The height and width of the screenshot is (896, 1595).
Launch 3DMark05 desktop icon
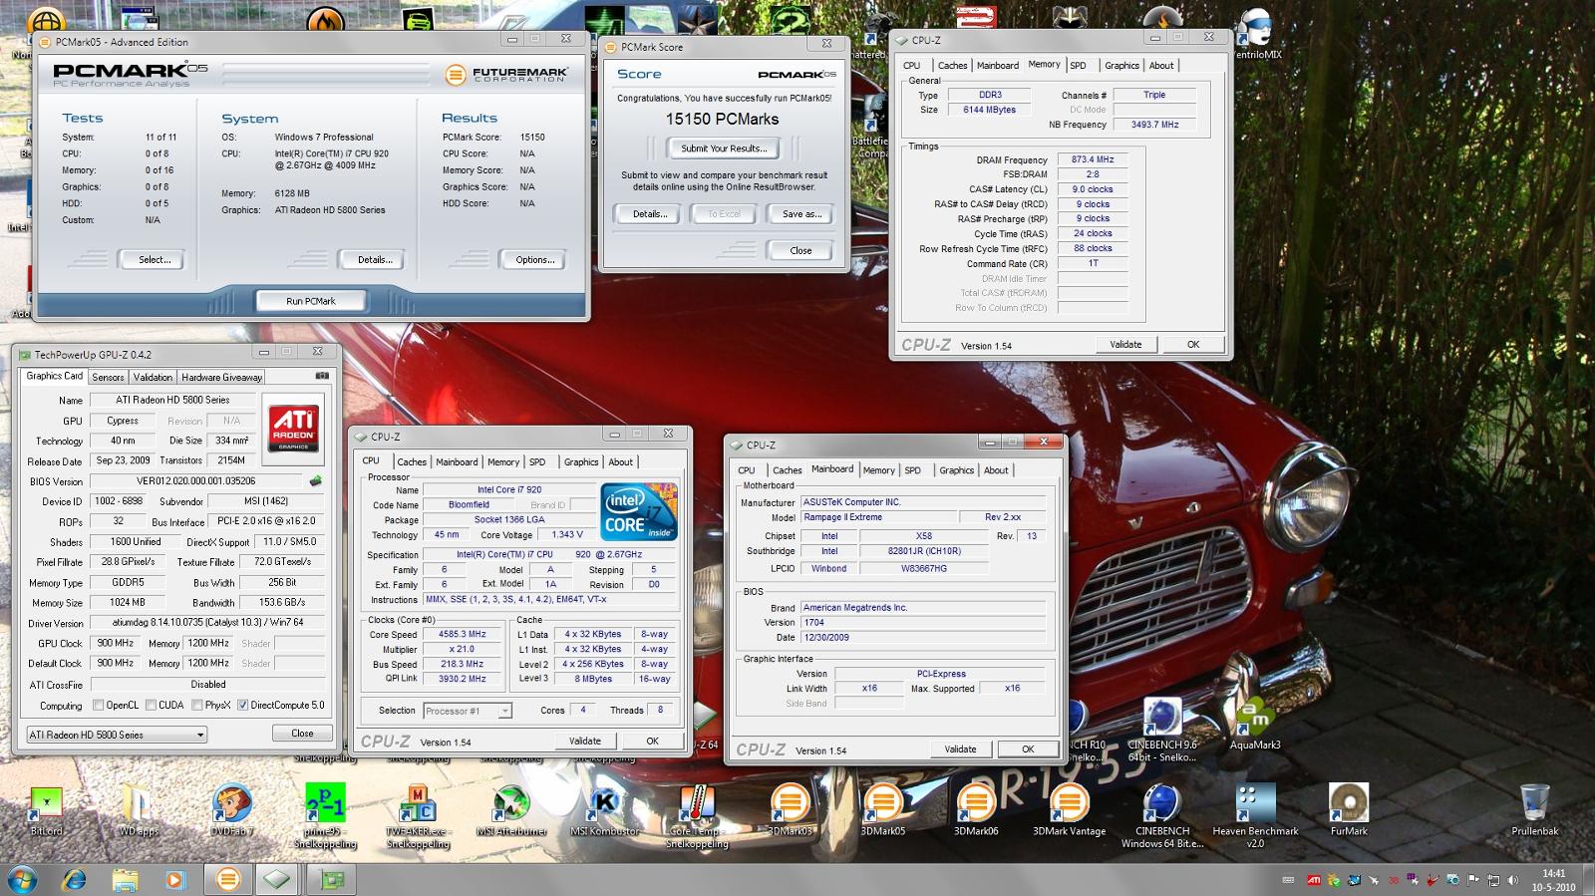coord(883,810)
